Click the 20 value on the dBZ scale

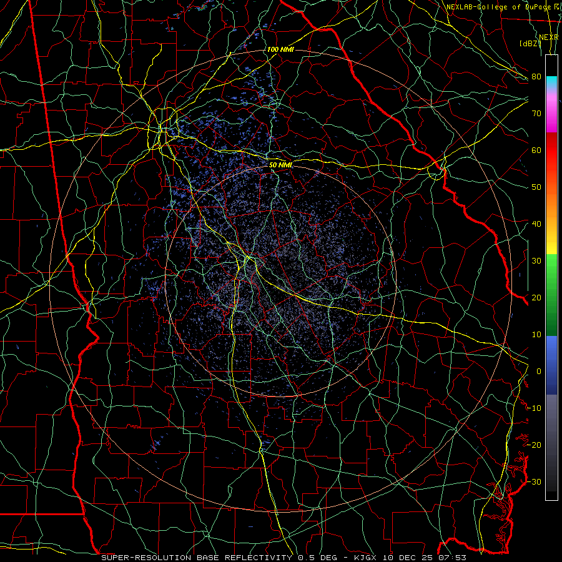(536, 298)
